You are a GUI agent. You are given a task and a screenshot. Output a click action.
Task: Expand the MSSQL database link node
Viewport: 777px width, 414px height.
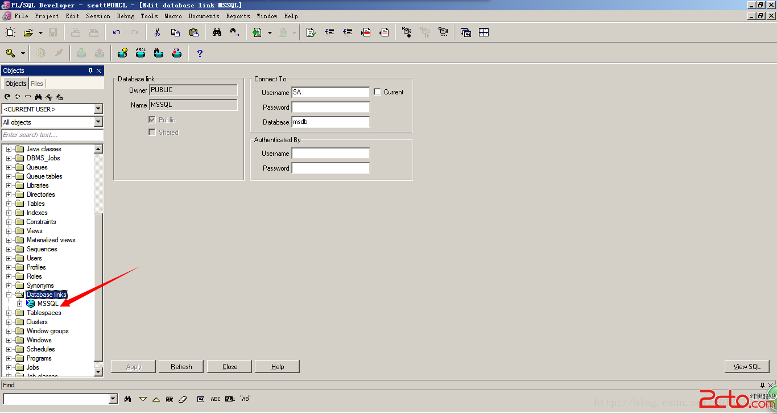pyautogui.click(x=19, y=304)
